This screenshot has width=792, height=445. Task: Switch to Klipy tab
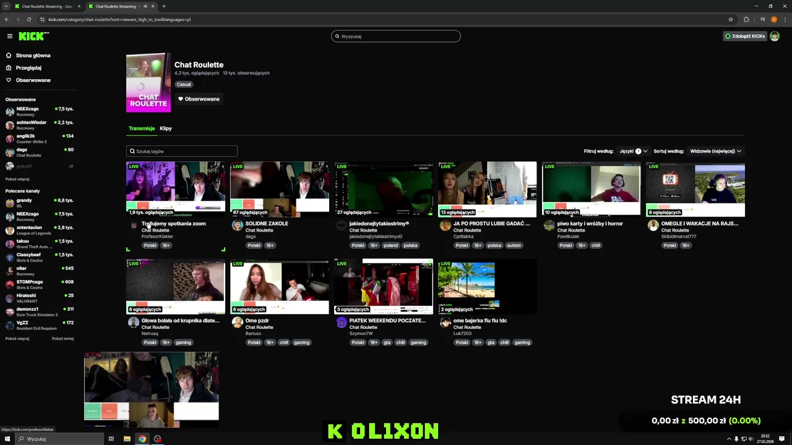pyautogui.click(x=166, y=129)
